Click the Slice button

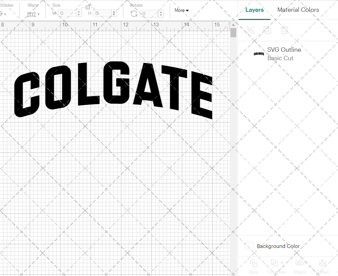253,267
